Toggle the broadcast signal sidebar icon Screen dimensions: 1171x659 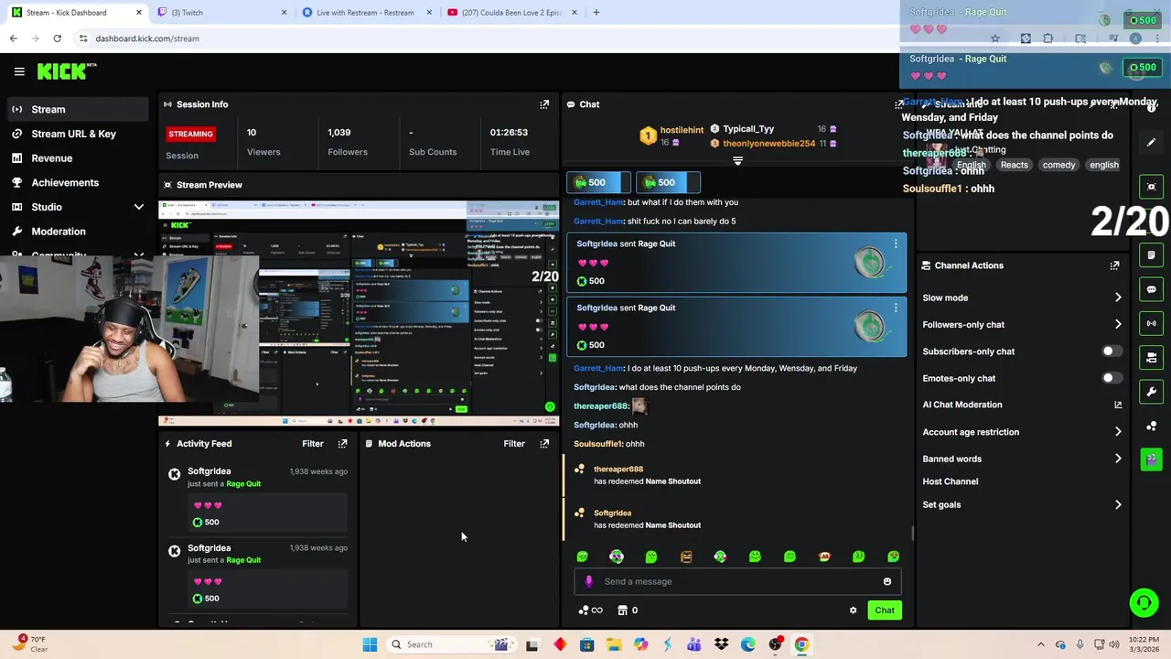(x=1152, y=323)
